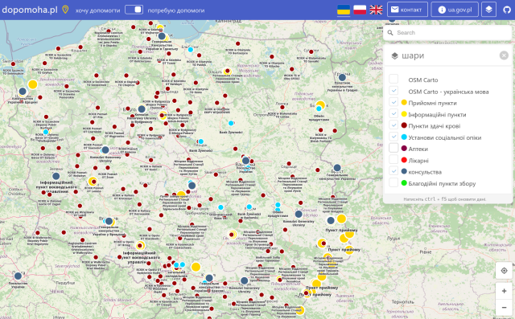Switch language via the Polish flag
This screenshot has width=515, height=319.
click(360, 10)
